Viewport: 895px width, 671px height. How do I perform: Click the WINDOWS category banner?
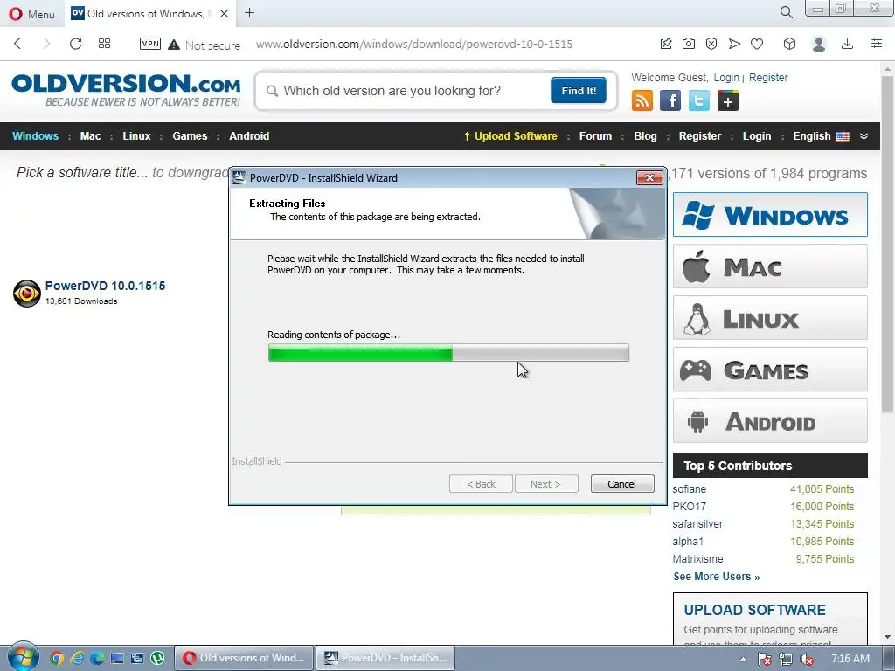(770, 215)
